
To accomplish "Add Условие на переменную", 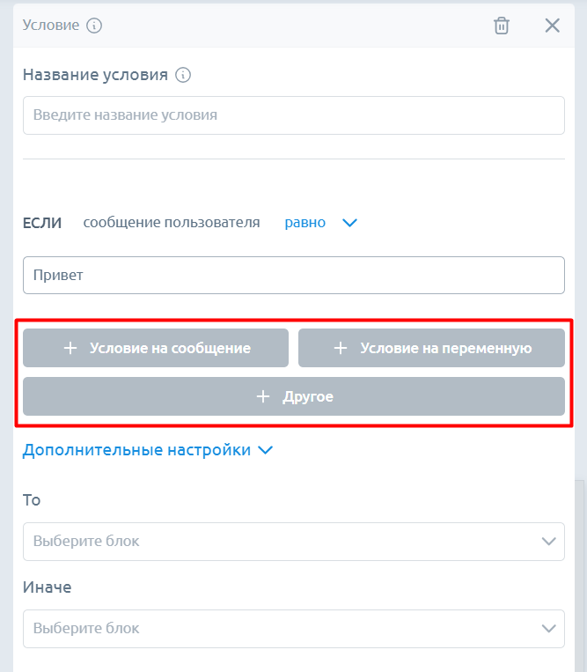I will 431,348.
